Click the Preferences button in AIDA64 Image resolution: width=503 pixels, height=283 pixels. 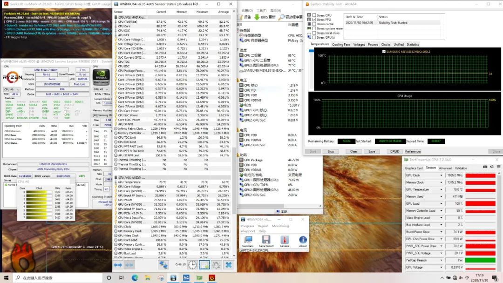(413, 151)
